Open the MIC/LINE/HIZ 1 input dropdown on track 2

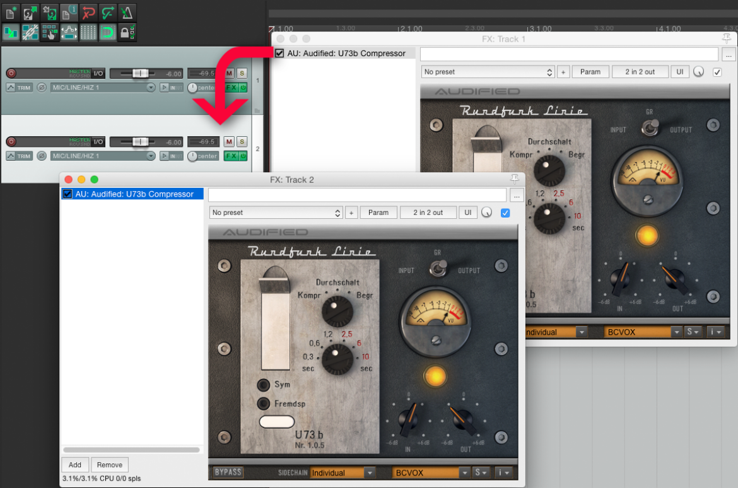coord(103,156)
